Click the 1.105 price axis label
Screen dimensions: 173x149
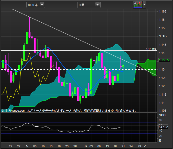tap(162, 111)
